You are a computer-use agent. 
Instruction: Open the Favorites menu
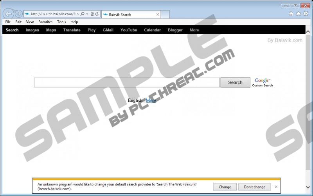(x=45, y=22)
